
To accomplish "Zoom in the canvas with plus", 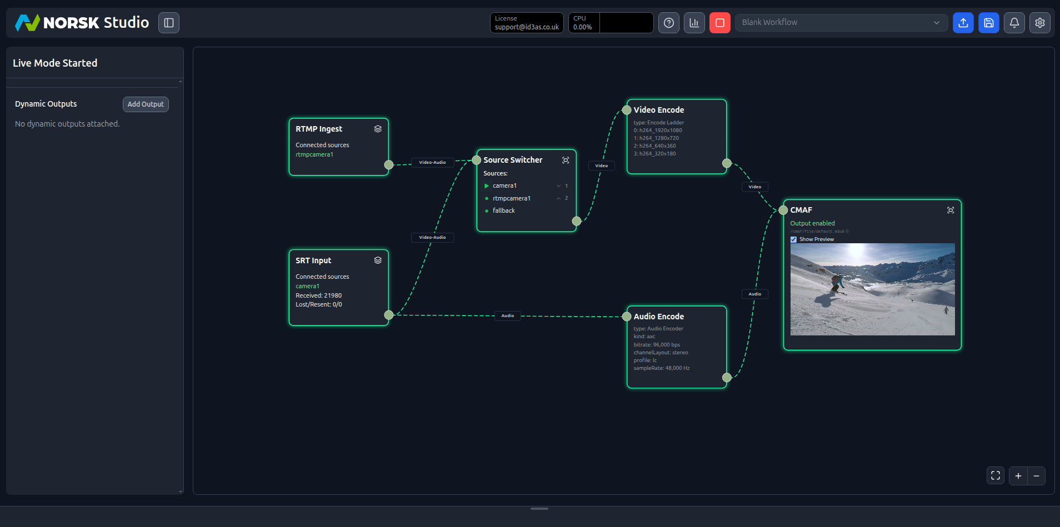I will pos(1018,476).
